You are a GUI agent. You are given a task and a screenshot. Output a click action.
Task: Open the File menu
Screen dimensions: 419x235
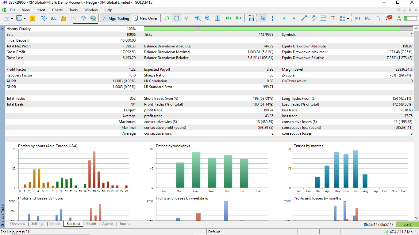[x=13, y=10]
